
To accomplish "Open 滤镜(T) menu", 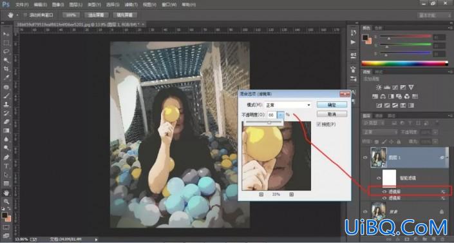I will pyautogui.click(x=131, y=5).
